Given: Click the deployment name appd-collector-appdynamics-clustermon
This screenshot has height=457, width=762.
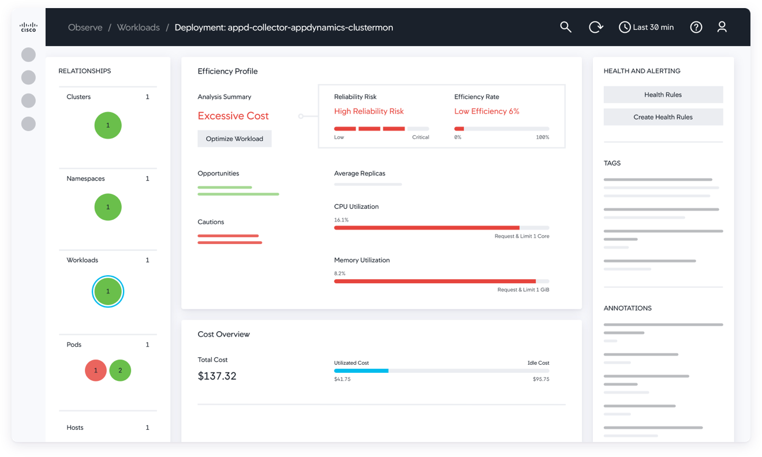Looking at the screenshot, I should (x=311, y=27).
